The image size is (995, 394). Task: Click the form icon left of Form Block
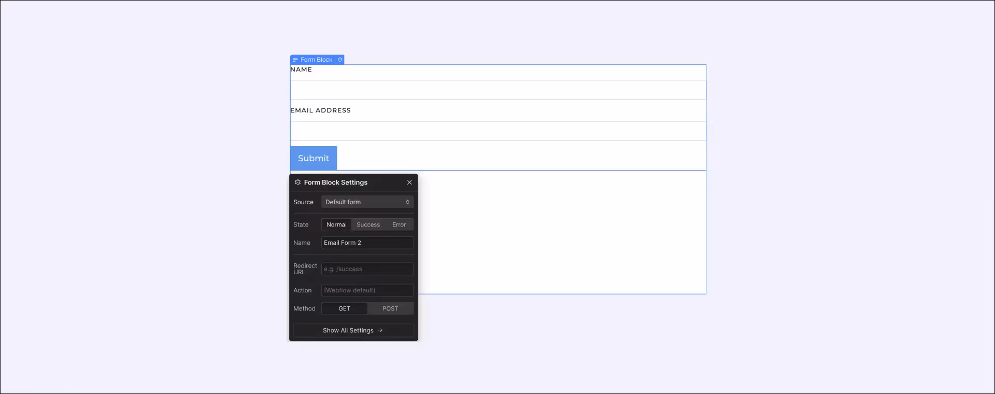click(295, 60)
